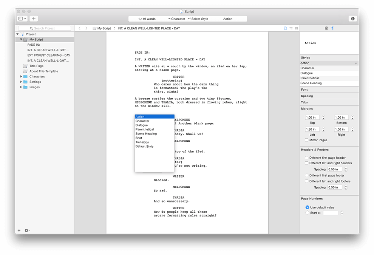This screenshot has width=374, height=255.
Task: Go back with the left navigation arrow
Action: click(79, 28)
